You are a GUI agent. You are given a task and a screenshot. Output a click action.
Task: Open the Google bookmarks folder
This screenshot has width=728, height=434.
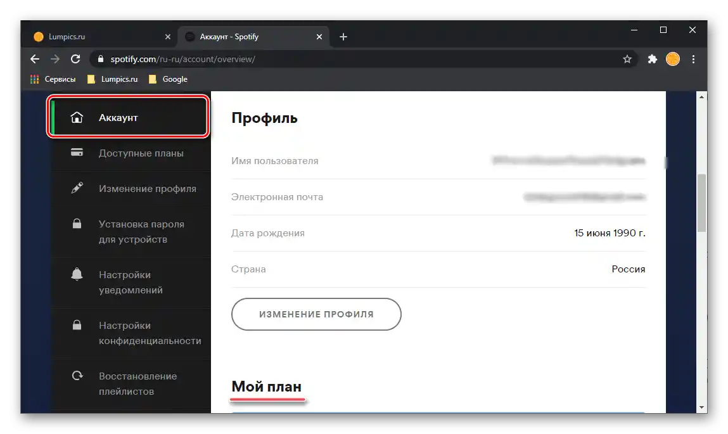point(169,79)
